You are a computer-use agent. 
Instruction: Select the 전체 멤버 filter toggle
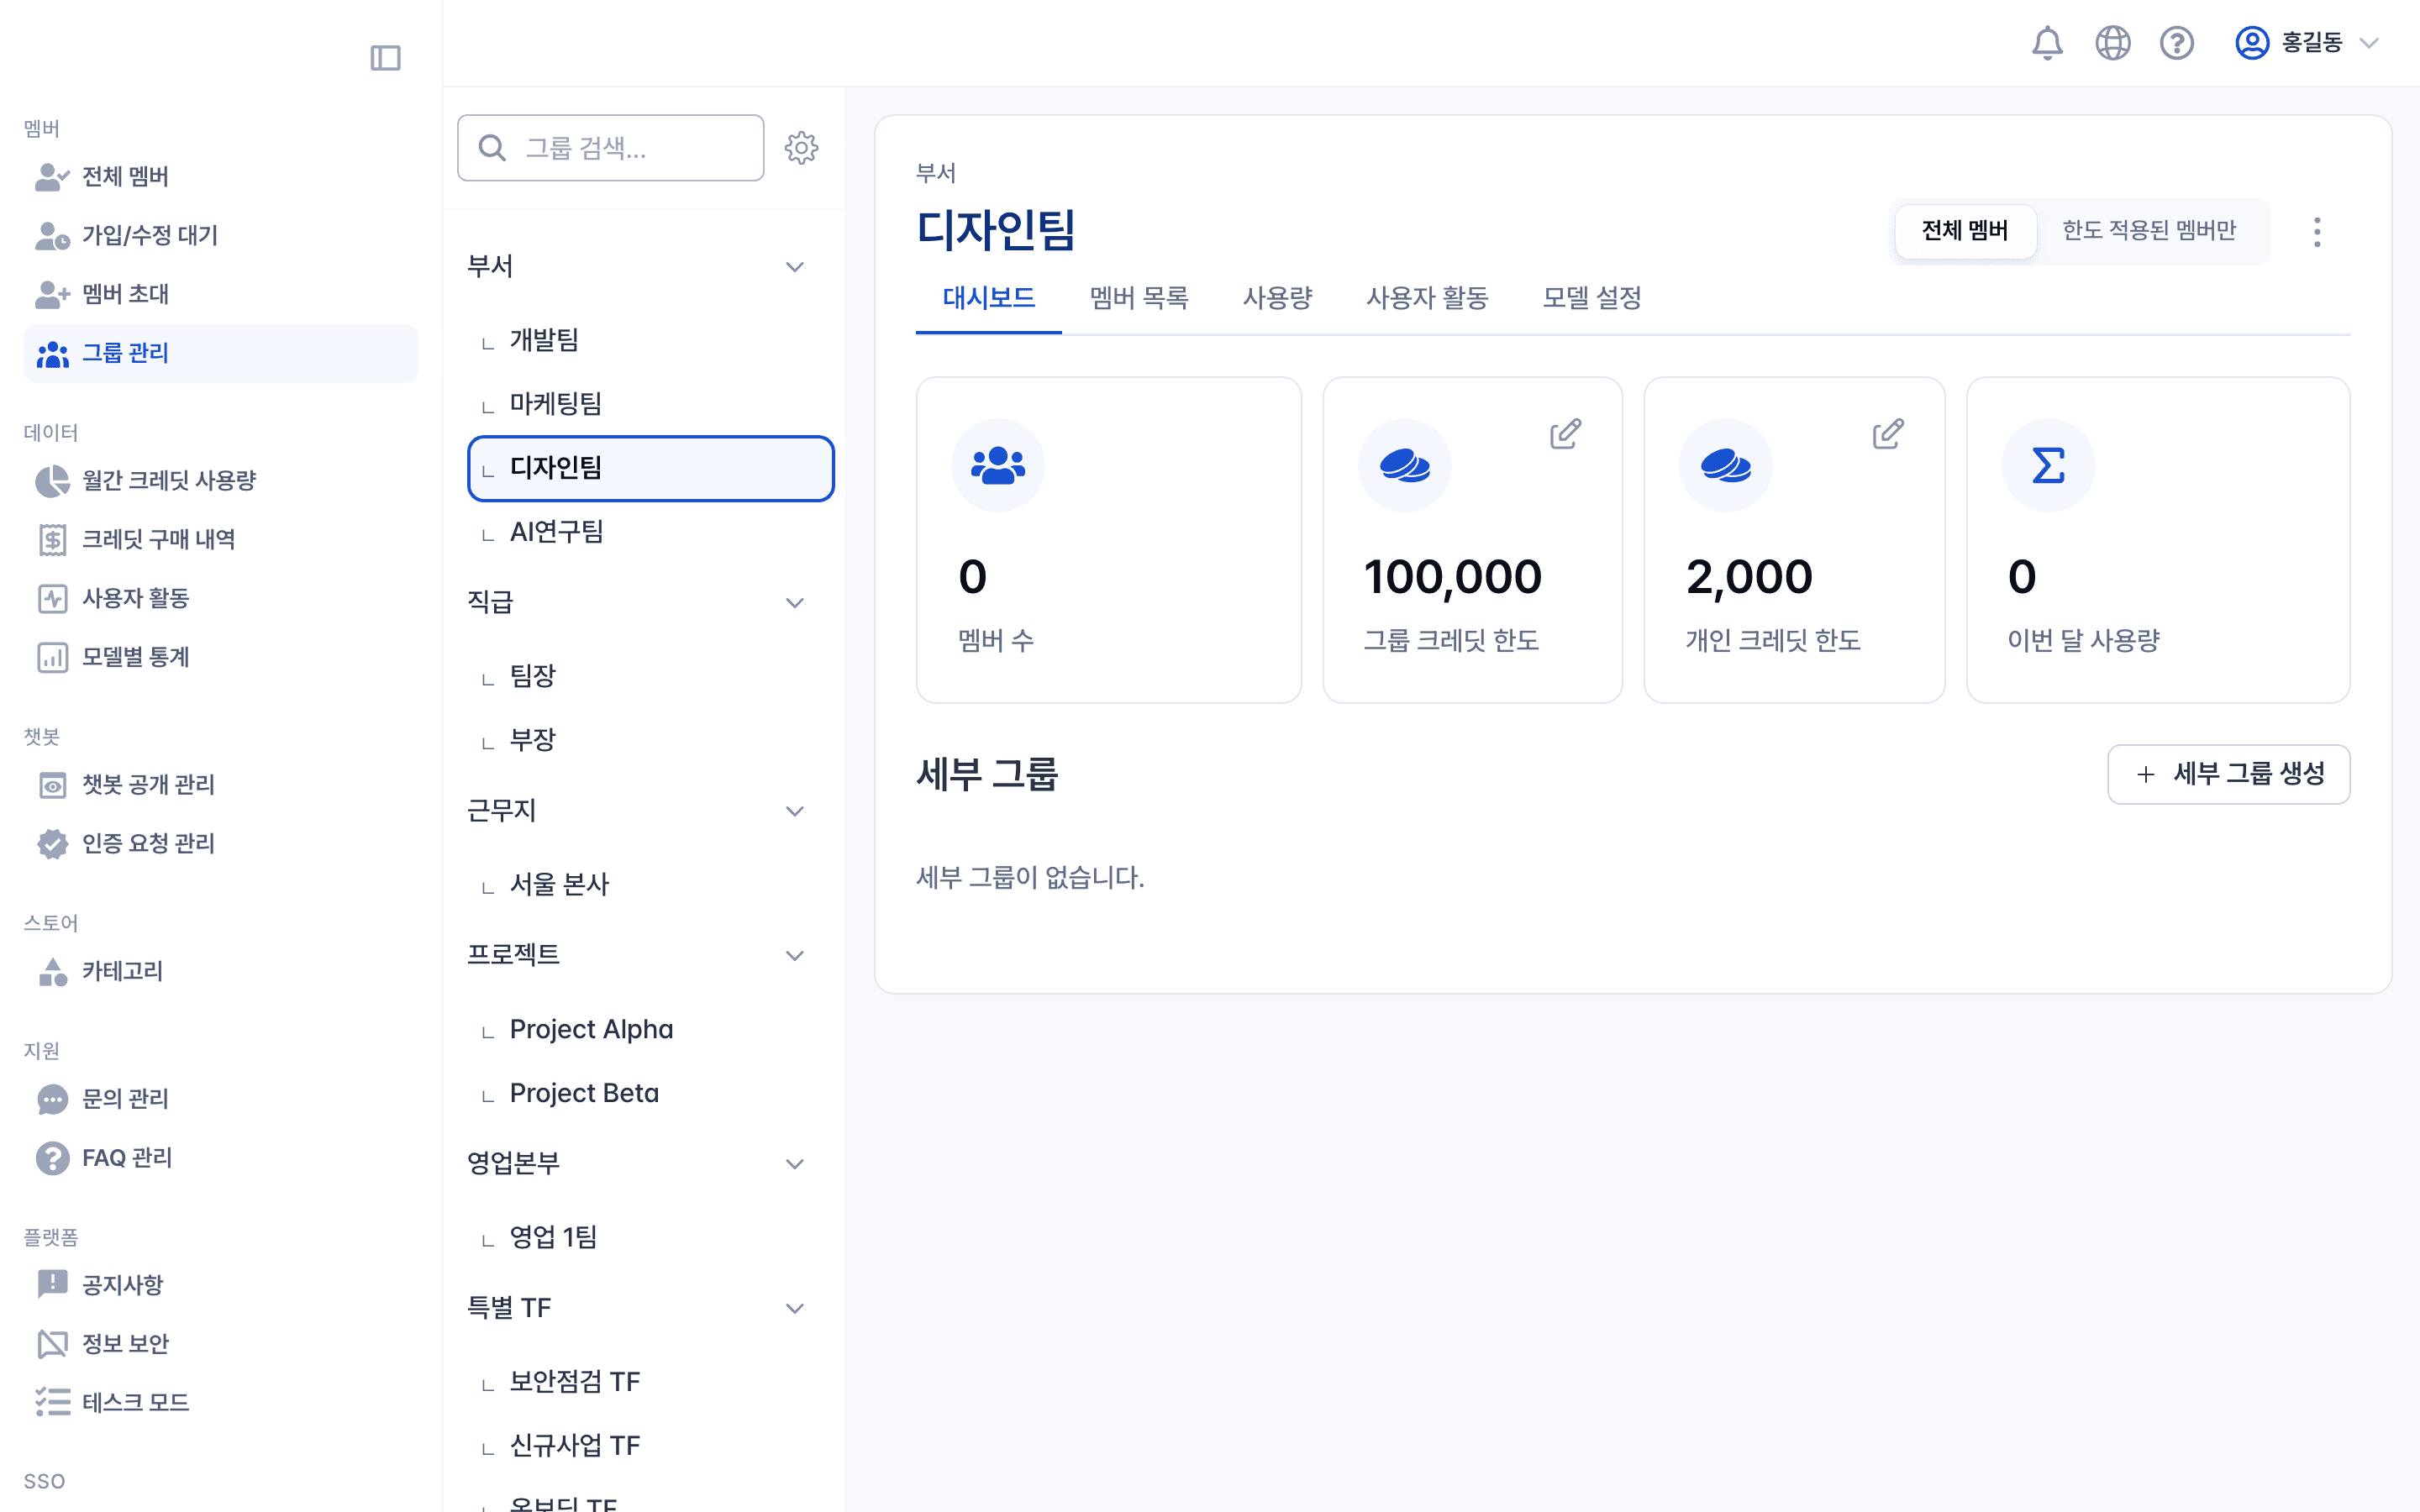(1964, 230)
